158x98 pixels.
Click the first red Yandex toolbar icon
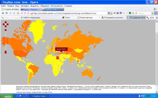click(25, 13)
